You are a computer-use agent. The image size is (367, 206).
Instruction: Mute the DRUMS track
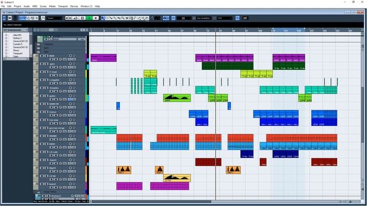(42, 136)
